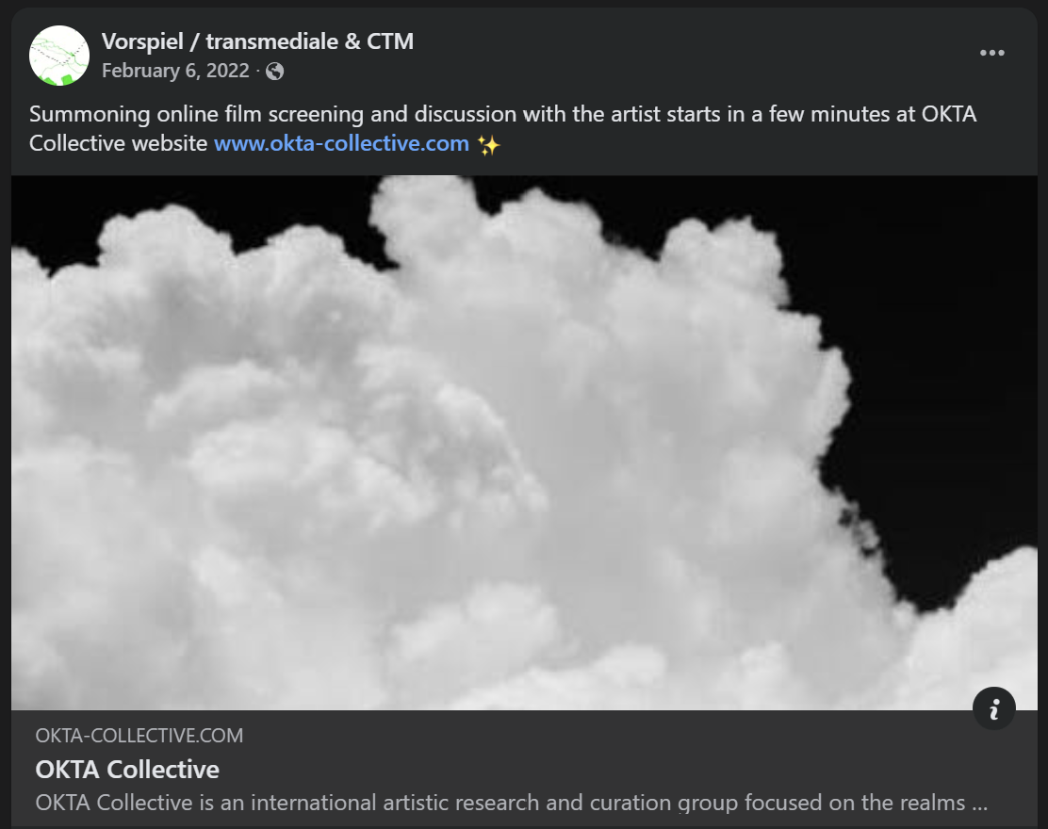Click the link info "i" icon
This screenshot has width=1048, height=829.
pyautogui.click(x=994, y=708)
